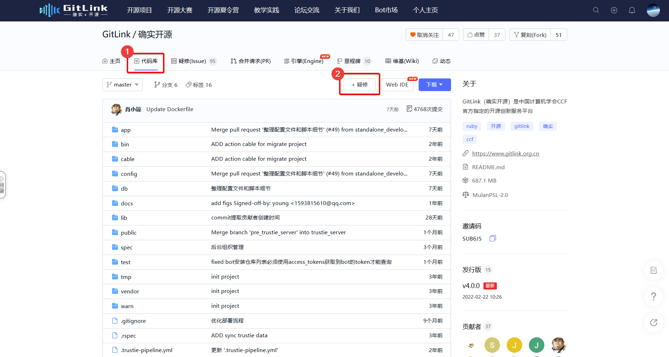The width and height of the screenshot is (669, 357).
Task: Open the .rspec file
Action: pos(128,336)
